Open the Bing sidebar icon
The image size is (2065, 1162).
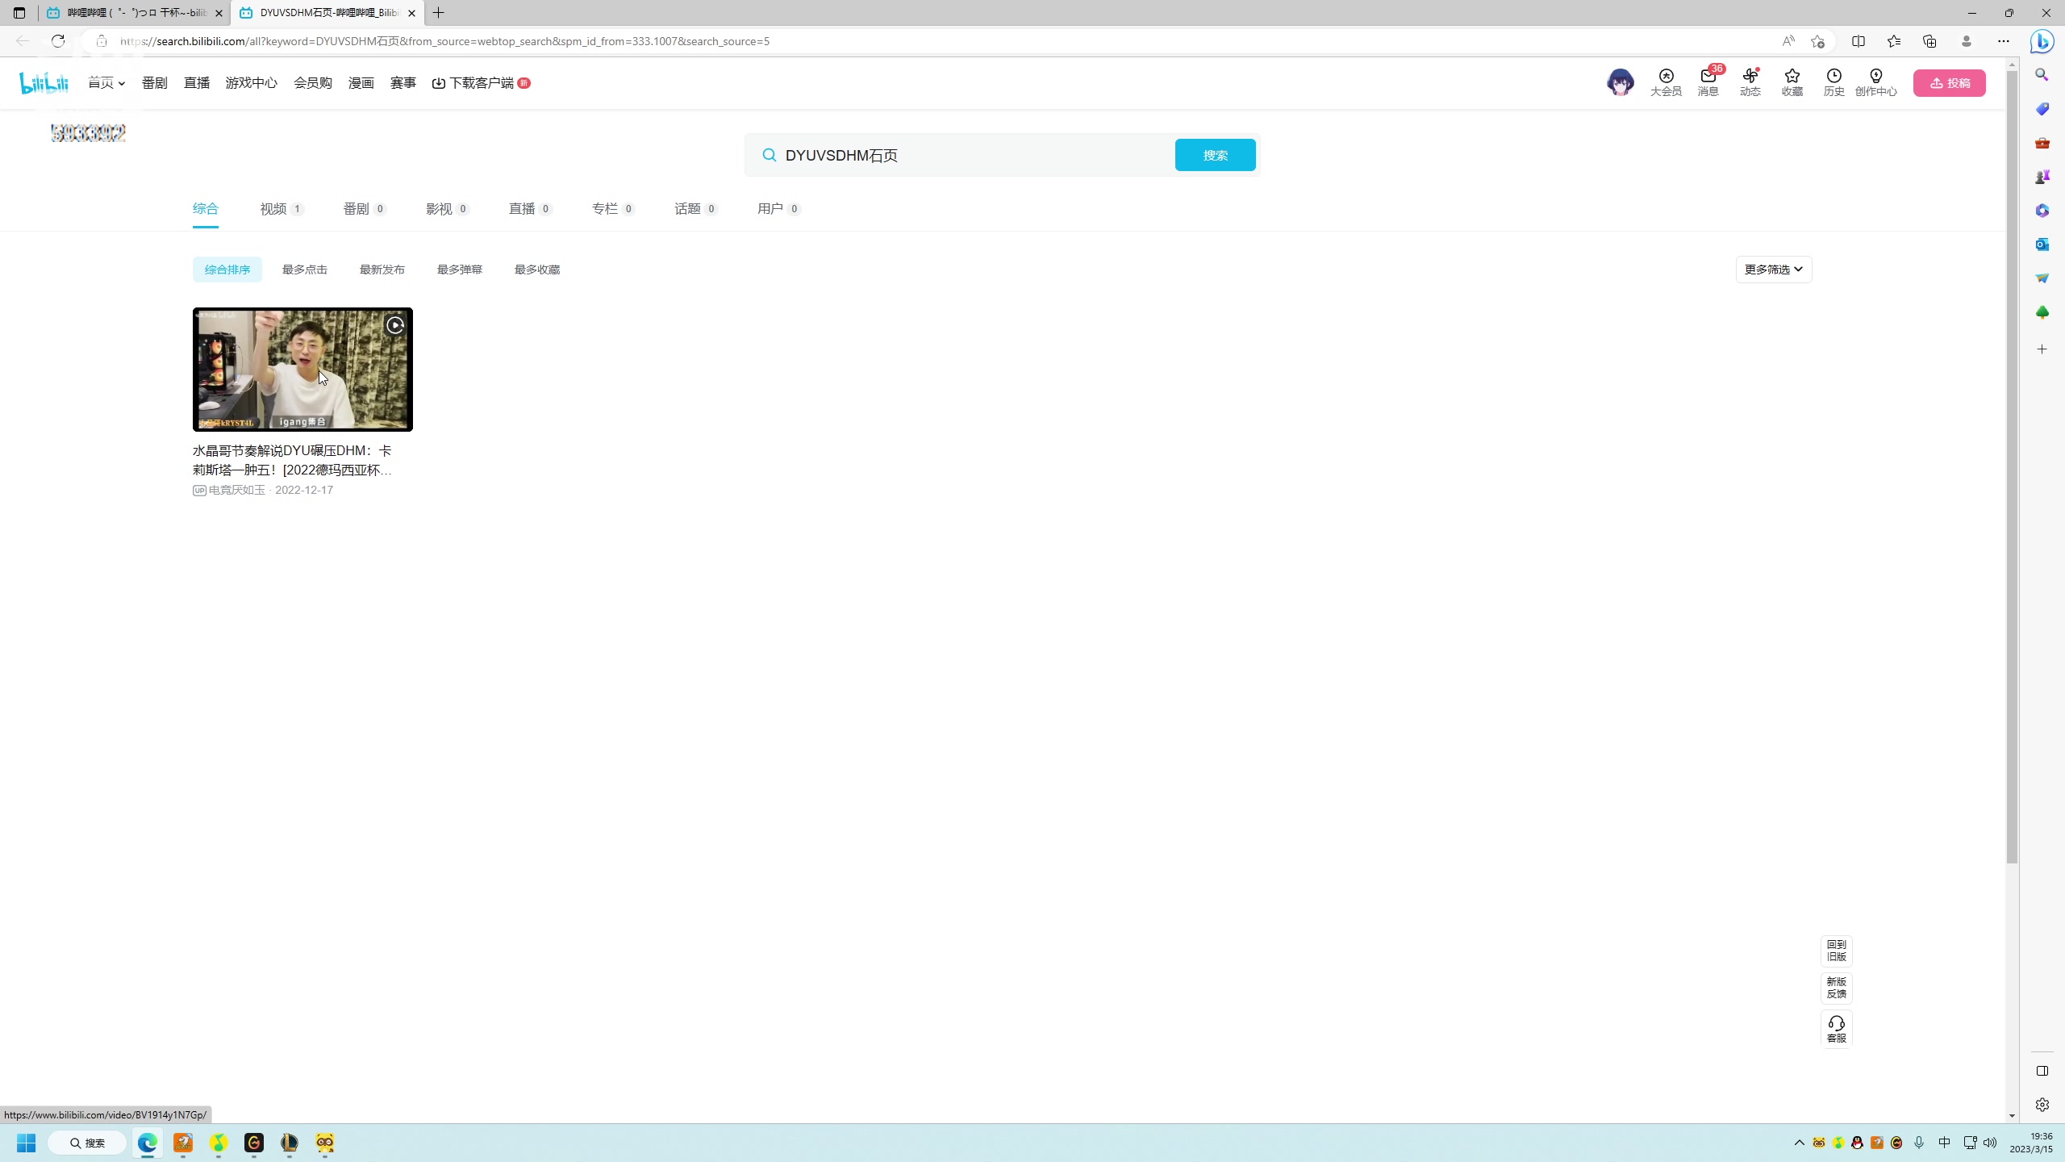2042,41
